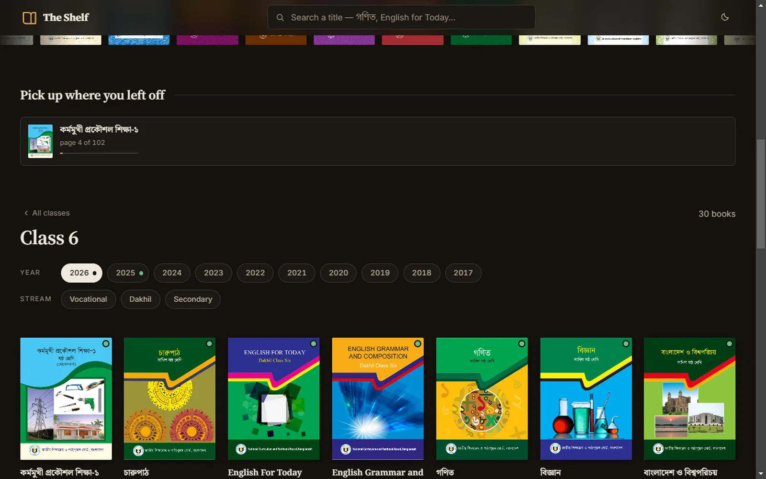
Task: Click The Shelf book logo icon
Action: tap(29, 18)
